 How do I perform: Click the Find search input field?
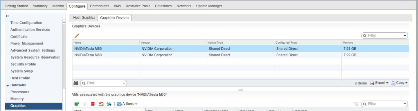tap(103, 83)
